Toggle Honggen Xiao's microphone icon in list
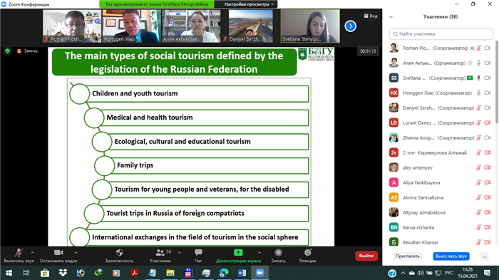 tap(478, 93)
